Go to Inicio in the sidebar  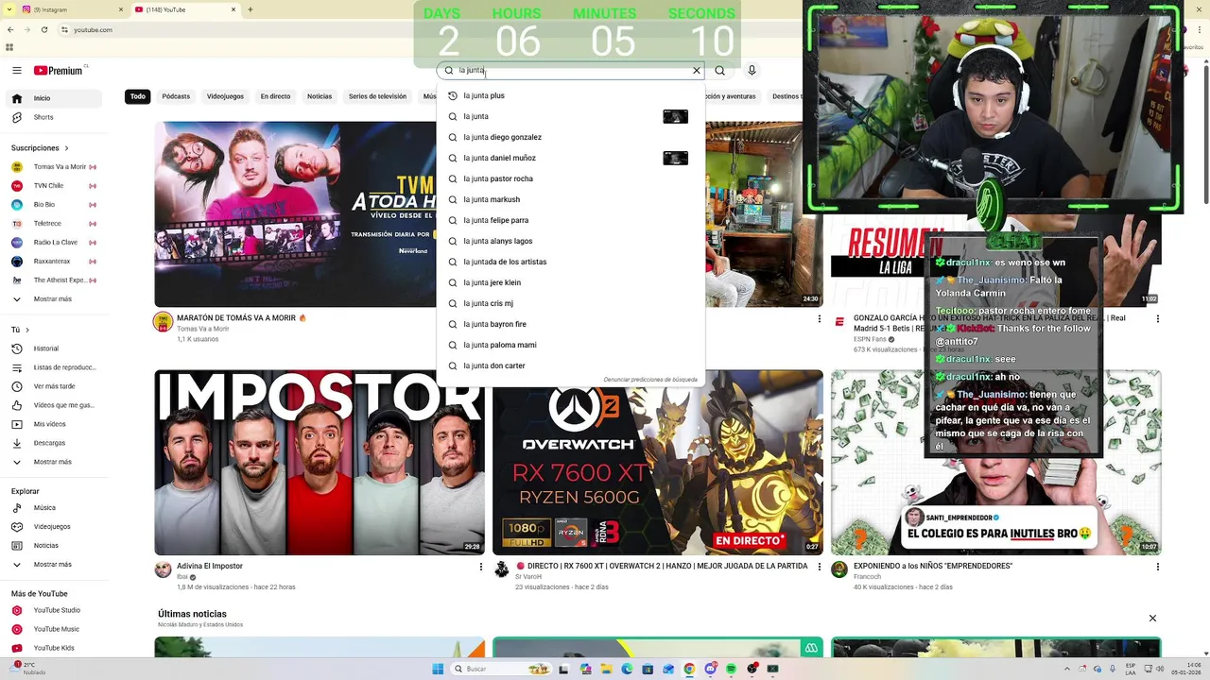click(x=53, y=98)
